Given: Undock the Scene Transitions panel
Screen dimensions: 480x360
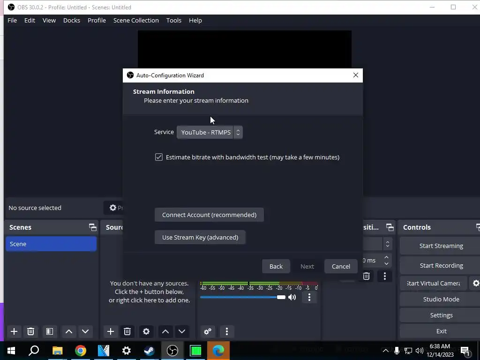Looking at the screenshot, I should [390, 227].
